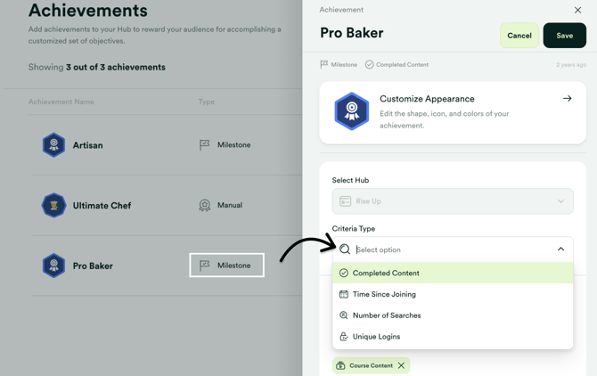Click the Milestone flag icon for Artisan
Screen dimensions: 597x376
(x=204, y=145)
